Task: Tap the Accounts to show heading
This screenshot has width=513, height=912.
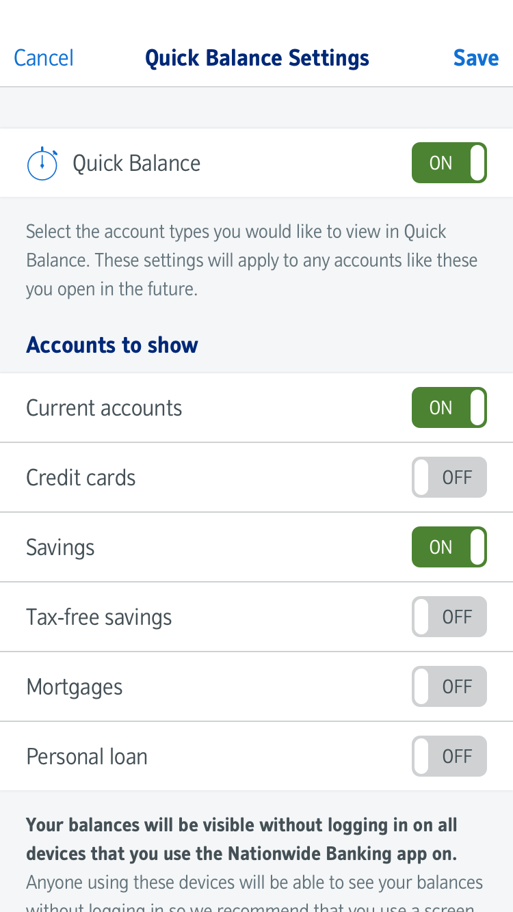Action: click(x=112, y=345)
